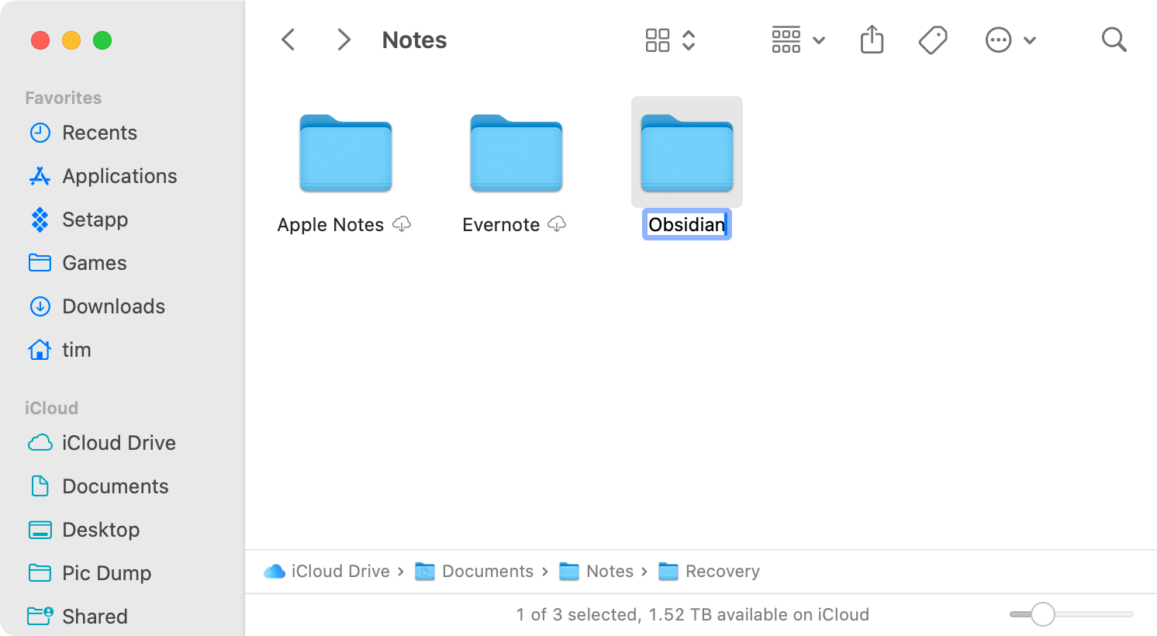Image resolution: width=1157 pixels, height=636 pixels.
Task: Open Recents in the sidebar
Action: click(99, 133)
